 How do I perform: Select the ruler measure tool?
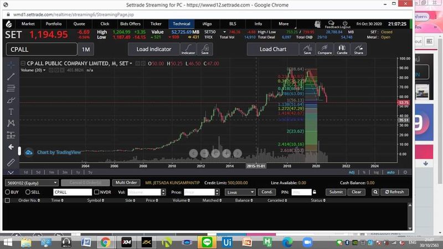tap(11, 162)
